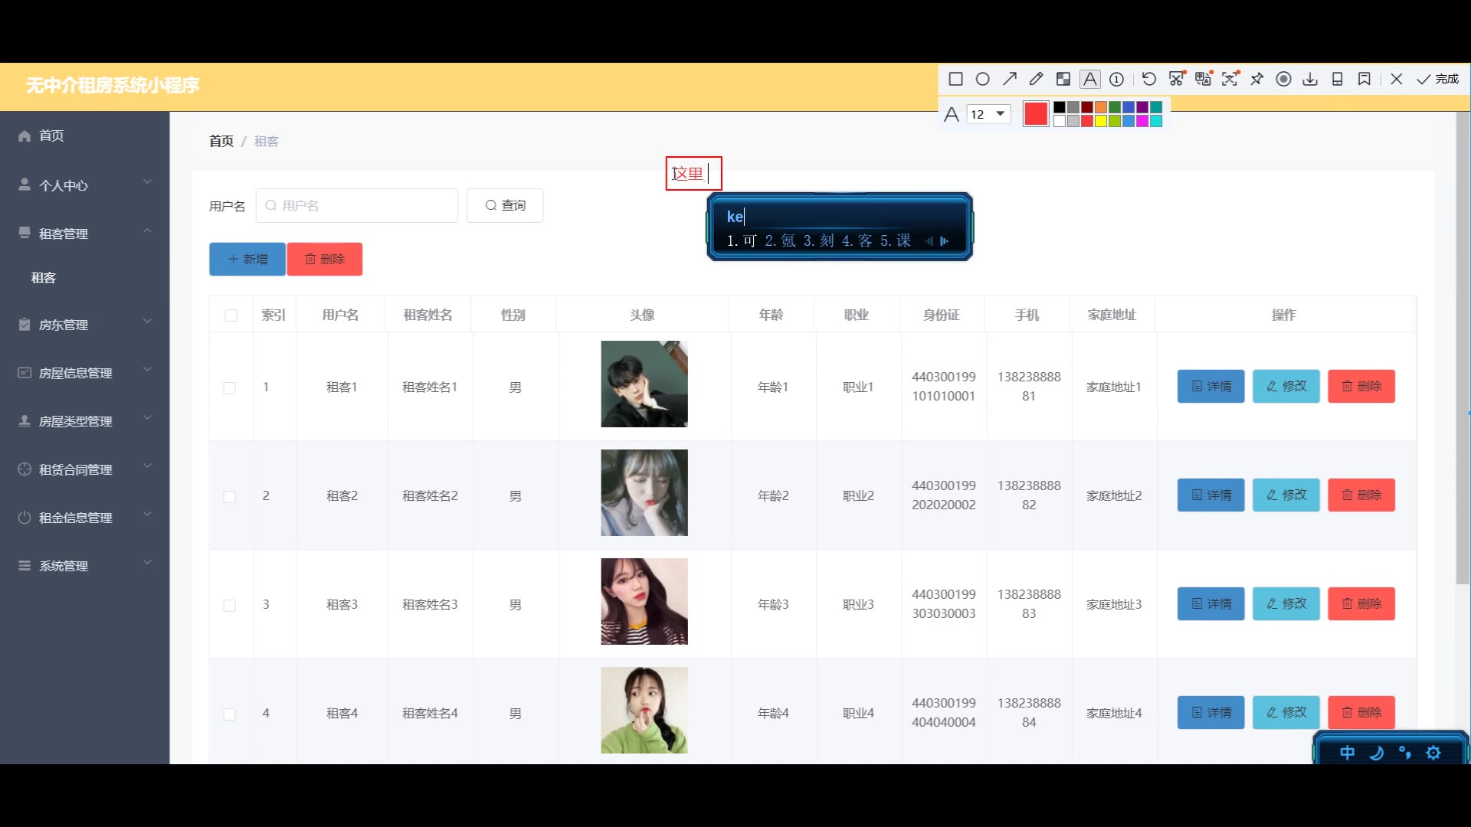Click the undo annotation icon
This screenshot has height=827, width=1471.
point(1148,79)
